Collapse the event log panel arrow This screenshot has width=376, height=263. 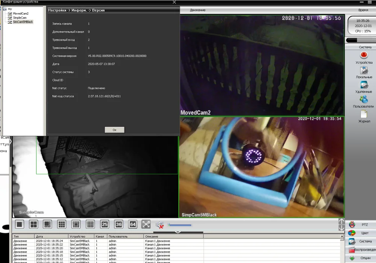(178, 232)
